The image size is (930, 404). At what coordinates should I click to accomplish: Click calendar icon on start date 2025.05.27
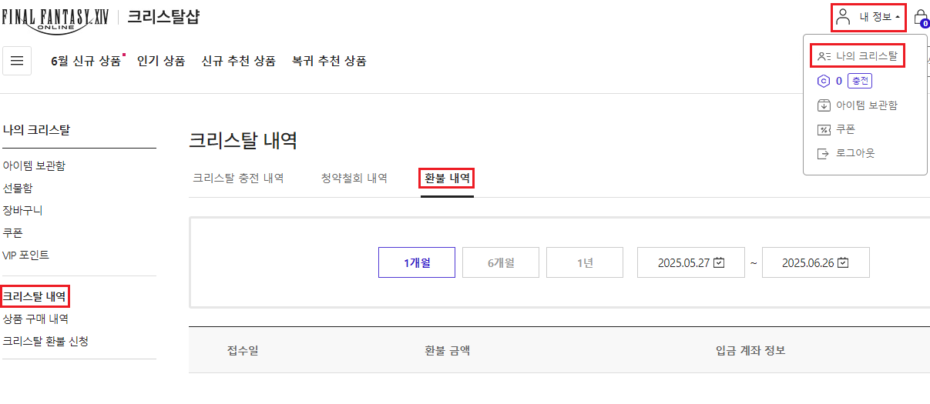point(719,262)
